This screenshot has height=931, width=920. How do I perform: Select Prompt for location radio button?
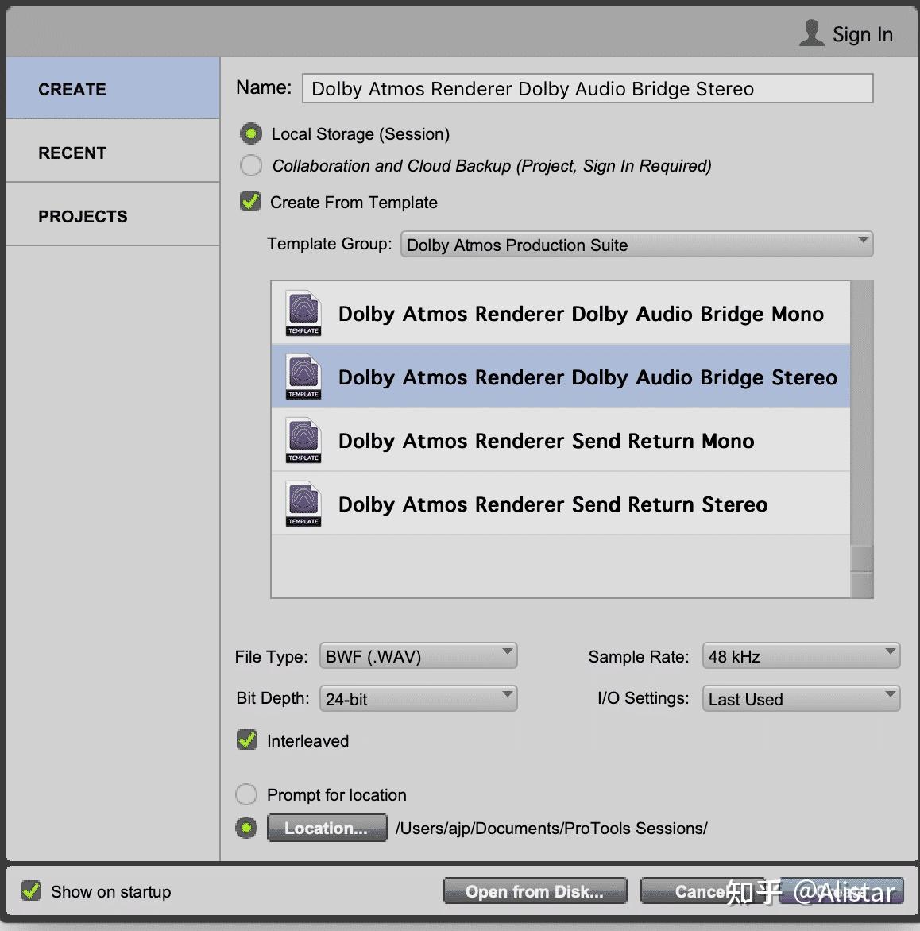(x=246, y=794)
